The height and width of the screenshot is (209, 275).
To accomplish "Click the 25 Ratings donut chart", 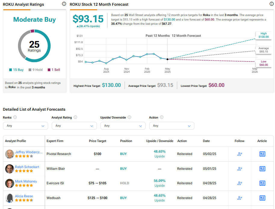I will 34,46.
